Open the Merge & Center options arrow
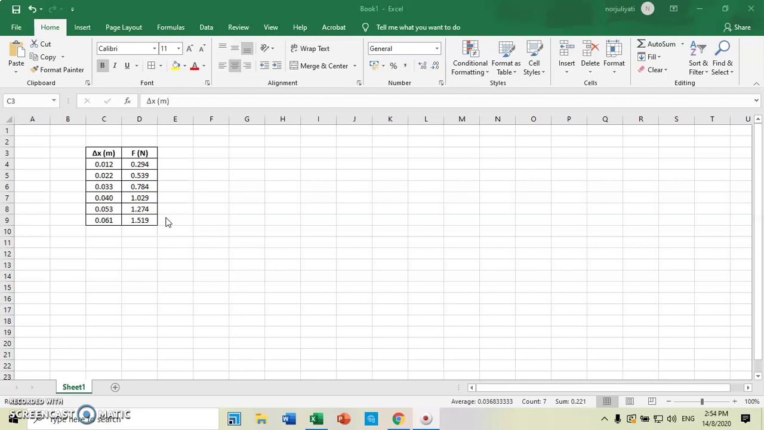 click(355, 66)
